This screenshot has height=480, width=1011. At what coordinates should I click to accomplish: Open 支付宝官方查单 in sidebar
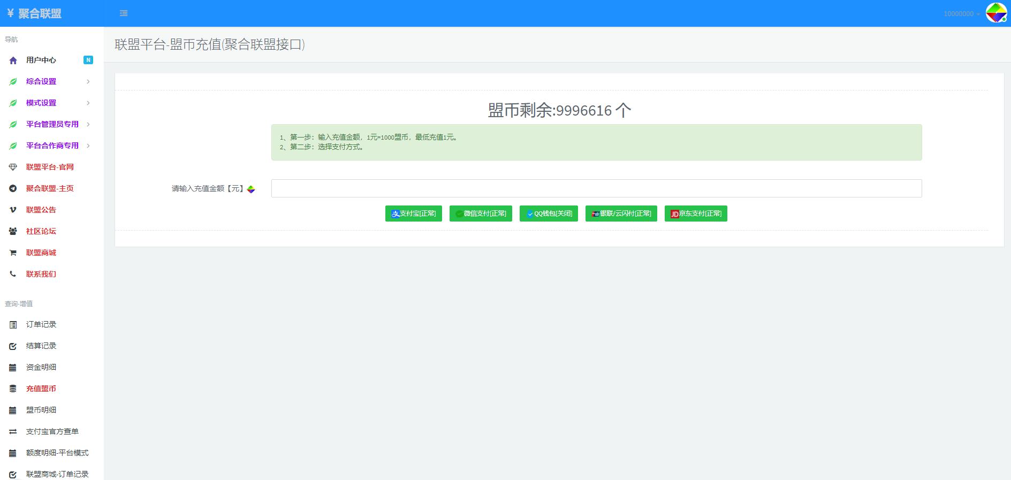click(52, 431)
